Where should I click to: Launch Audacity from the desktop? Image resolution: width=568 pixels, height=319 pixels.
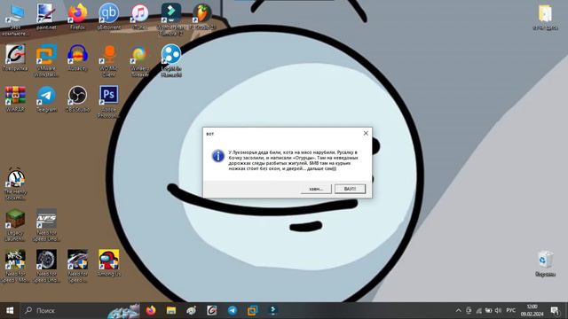77,57
